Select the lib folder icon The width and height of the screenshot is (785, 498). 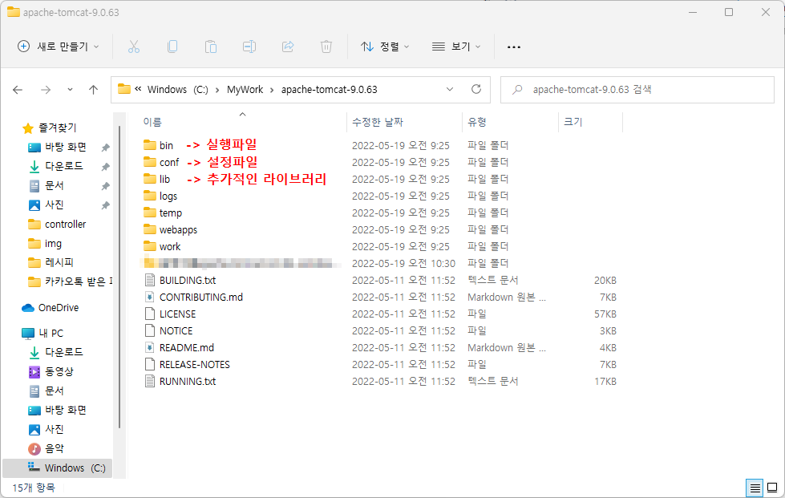click(x=150, y=179)
